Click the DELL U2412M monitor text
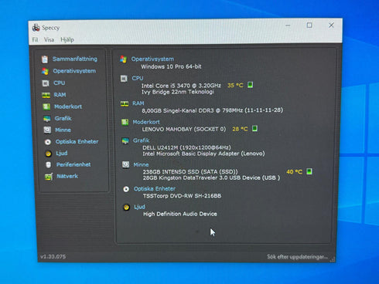 point(186,147)
